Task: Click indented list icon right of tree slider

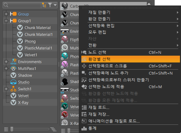Action: click(54, 129)
